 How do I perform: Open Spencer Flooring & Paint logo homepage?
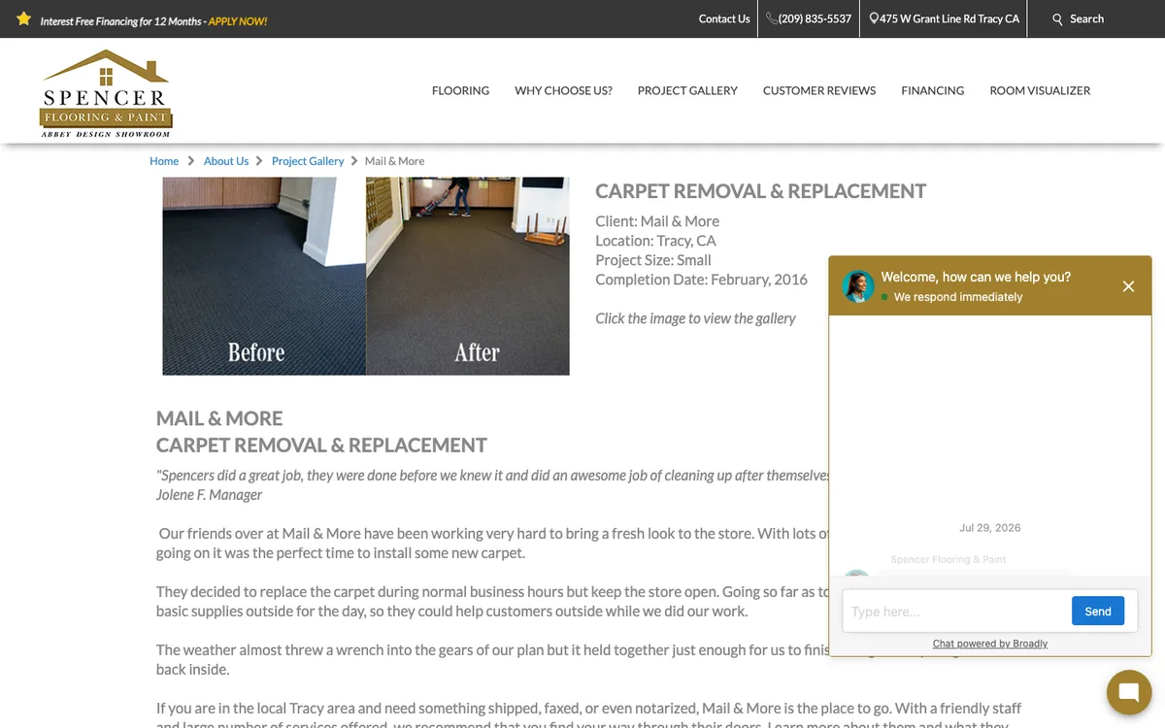[107, 93]
